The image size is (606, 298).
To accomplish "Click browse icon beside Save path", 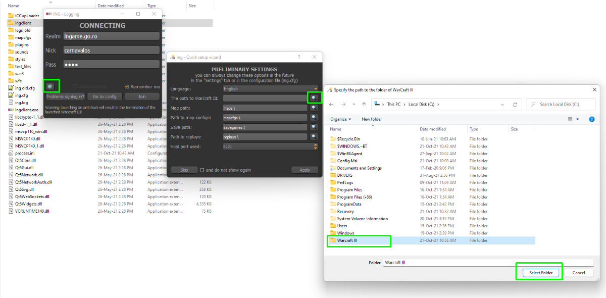I will tap(314, 127).
